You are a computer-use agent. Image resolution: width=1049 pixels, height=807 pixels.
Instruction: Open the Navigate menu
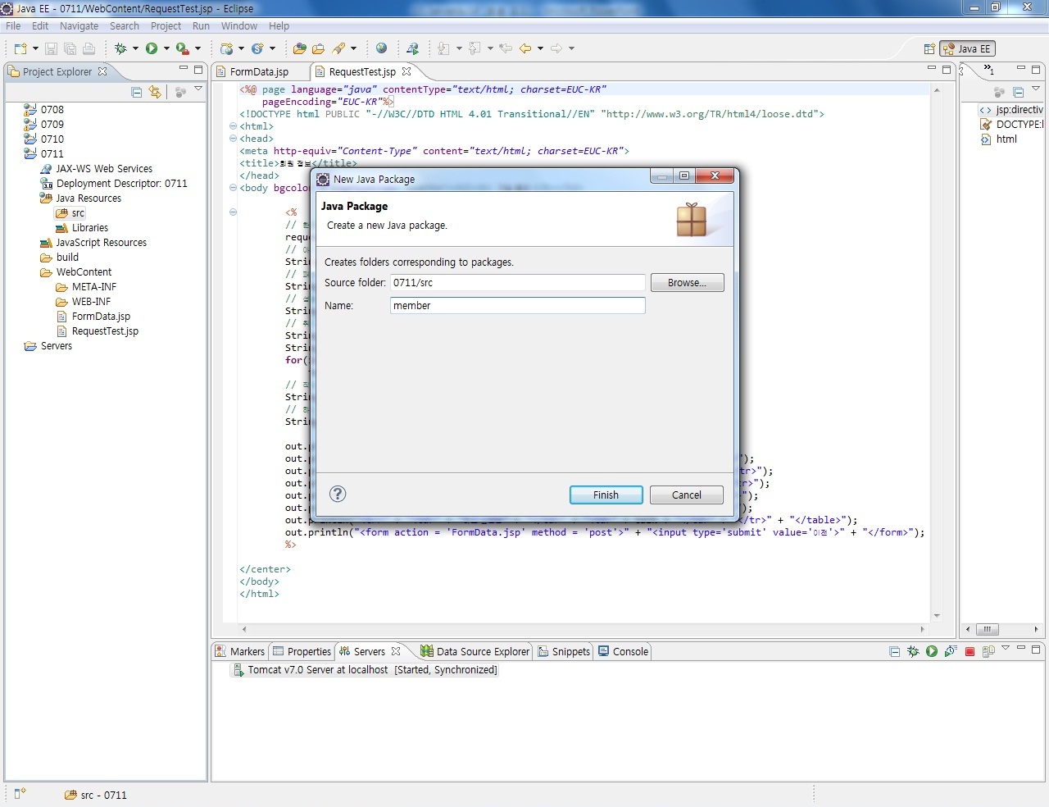pos(79,26)
